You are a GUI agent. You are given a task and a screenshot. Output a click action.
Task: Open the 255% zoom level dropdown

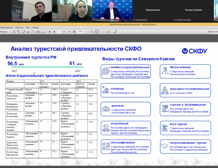(x=85, y=32)
